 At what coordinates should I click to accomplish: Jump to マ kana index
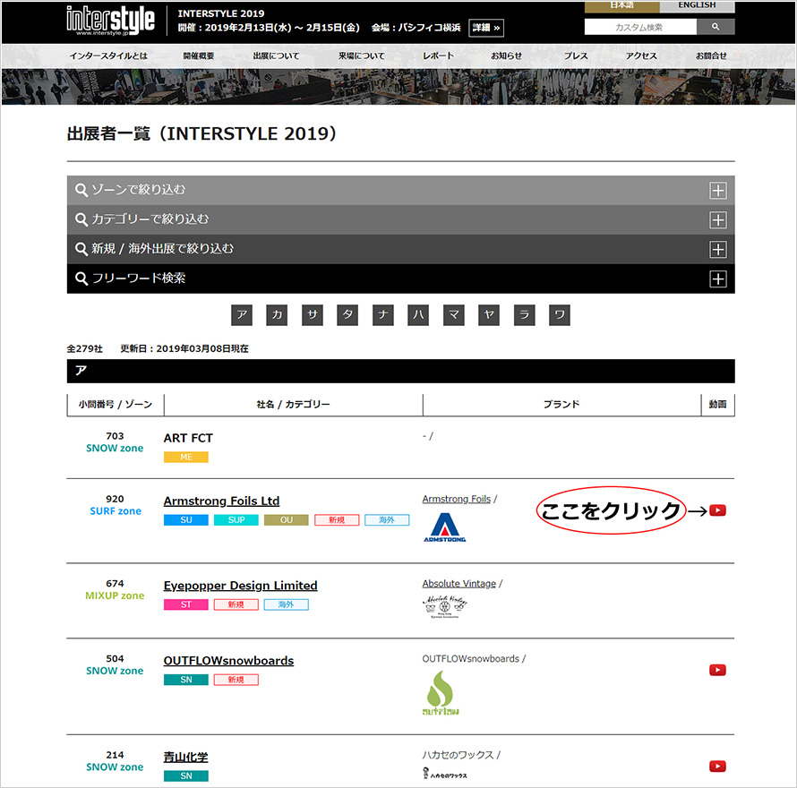(454, 314)
